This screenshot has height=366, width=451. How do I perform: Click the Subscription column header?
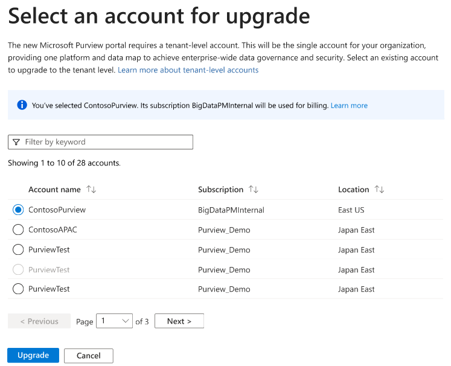pos(220,190)
